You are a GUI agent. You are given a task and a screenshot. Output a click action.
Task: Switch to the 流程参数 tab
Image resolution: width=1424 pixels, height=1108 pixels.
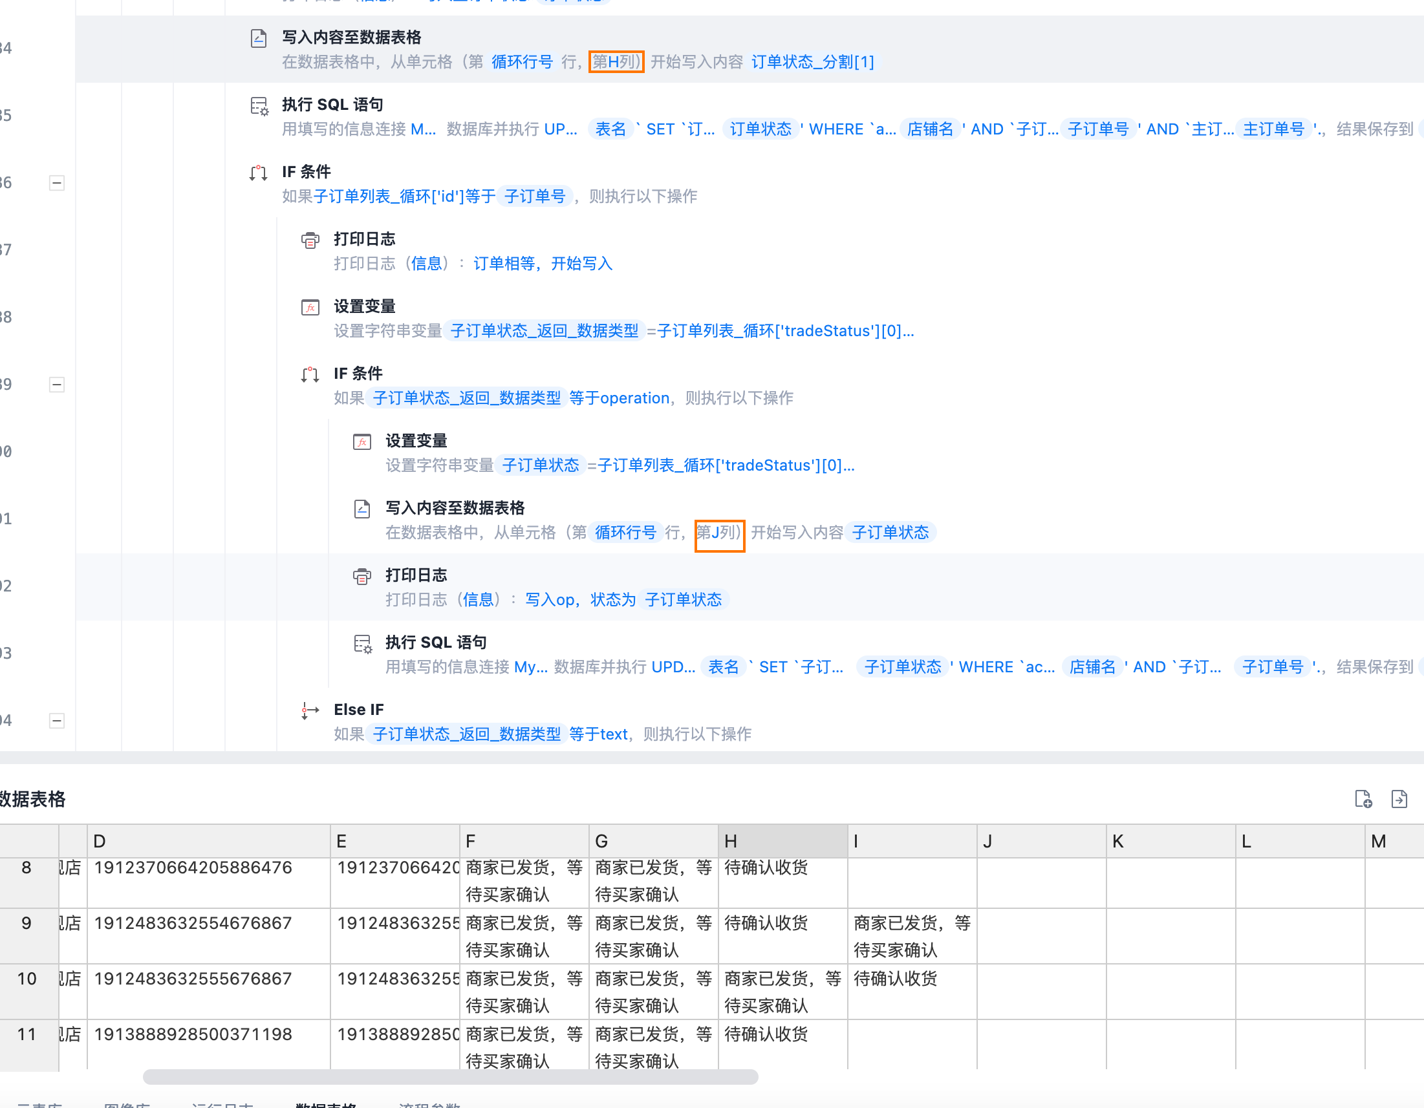429,1104
